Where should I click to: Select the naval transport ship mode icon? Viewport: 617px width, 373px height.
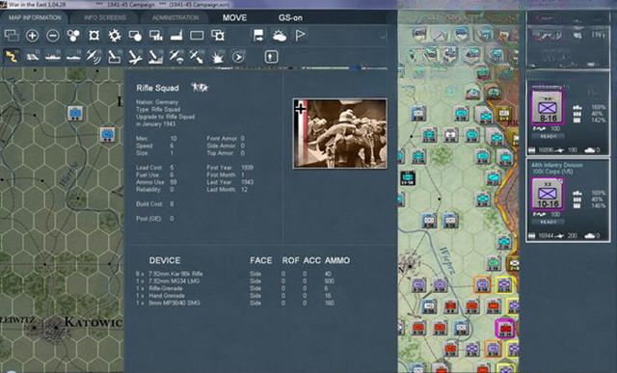[53, 57]
